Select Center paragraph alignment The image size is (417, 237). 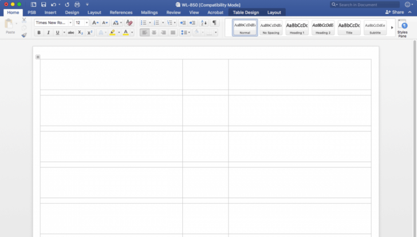point(154,33)
